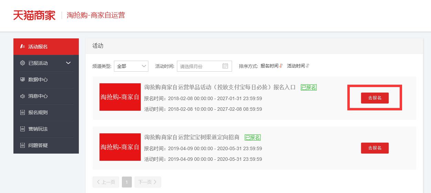Click the gear icon beside 已报活动
The width and height of the screenshot is (431, 193).
tap(23, 63)
